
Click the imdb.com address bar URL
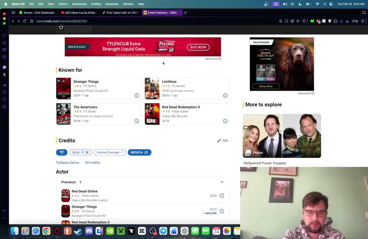(62, 21)
